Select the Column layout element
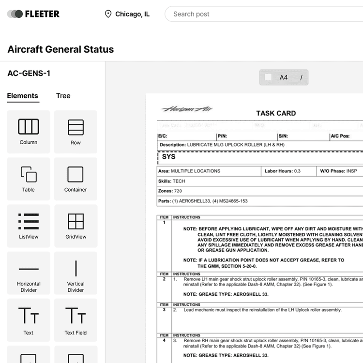This screenshot has width=363, height=363. coord(29,131)
